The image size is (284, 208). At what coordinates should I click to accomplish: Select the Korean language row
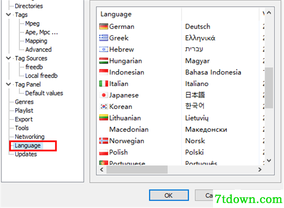click(181, 106)
